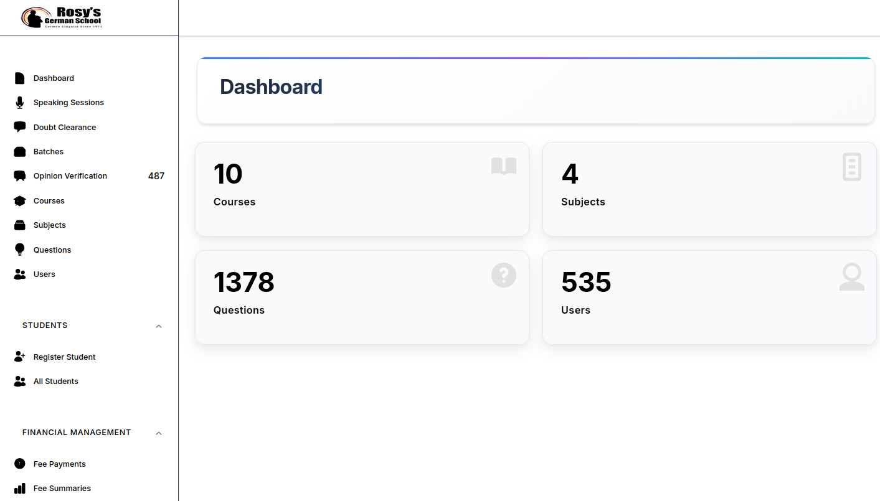Collapse the STUDENTS section
Screen dimensions: 880x501
tap(159, 325)
